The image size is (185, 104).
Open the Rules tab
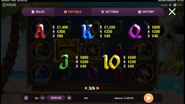coord(38,12)
